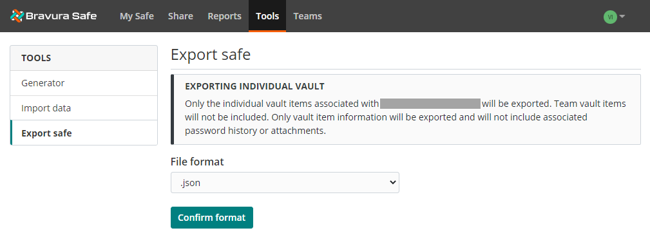Expand the account menu caret
The height and width of the screenshot is (244, 650).
click(x=622, y=17)
